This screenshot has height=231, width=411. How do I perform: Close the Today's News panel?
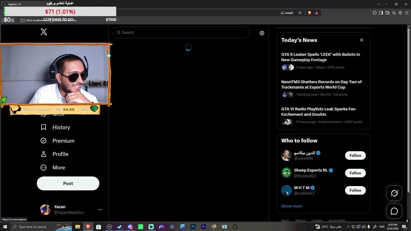tap(362, 40)
